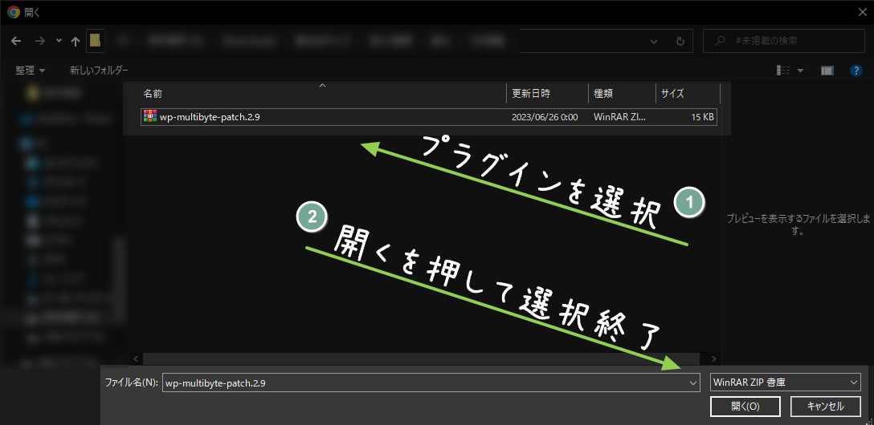The height and width of the screenshot is (425, 874).
Task: Change view layout with the view icon
Action: pyautogui.click(x=784, y=70)
